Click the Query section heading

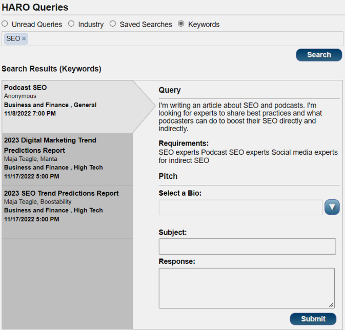point(170,90)
